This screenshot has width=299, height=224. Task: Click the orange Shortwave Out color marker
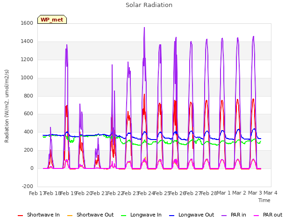pos(70,216)
